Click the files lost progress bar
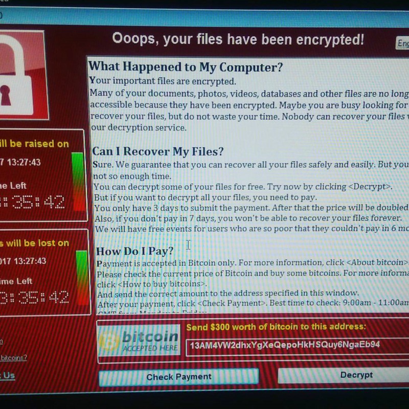 tap(83, 278)
